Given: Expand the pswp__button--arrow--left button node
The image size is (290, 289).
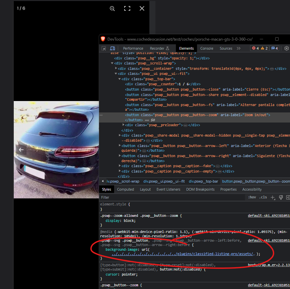Looking at the screenshot, I should click(x=120, y=146).
